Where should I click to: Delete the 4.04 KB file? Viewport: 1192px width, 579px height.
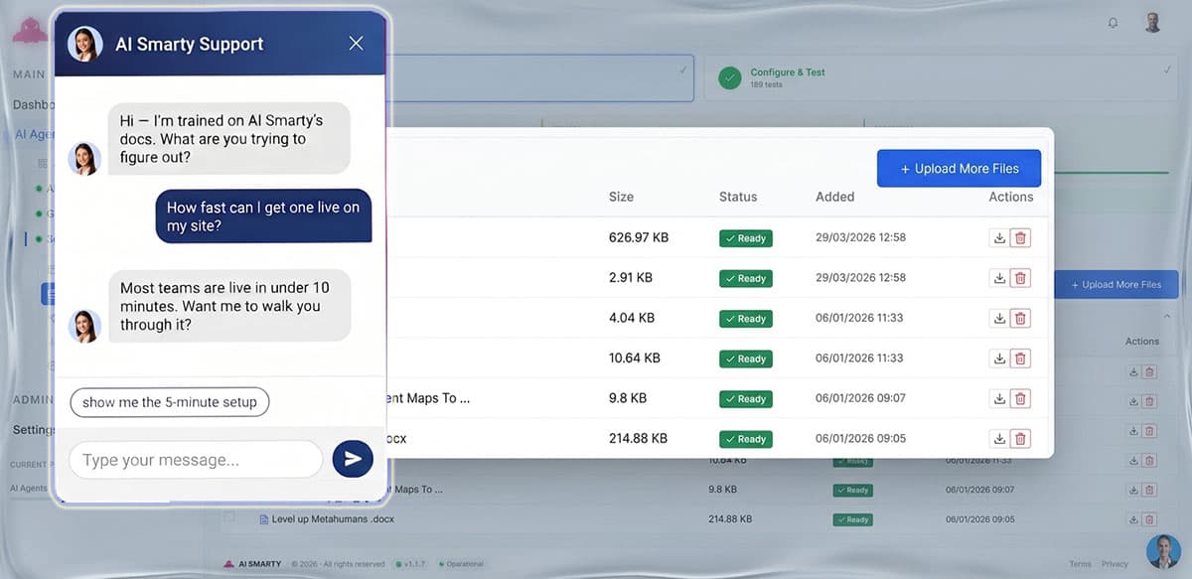[1020, 319]
